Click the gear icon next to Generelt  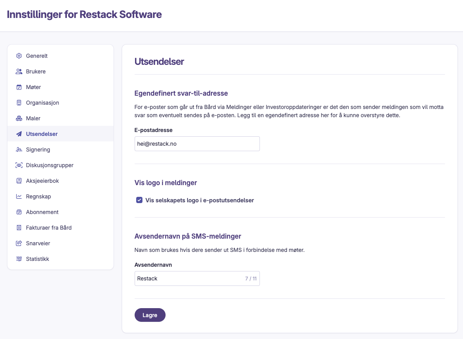(x=19, y=56)
